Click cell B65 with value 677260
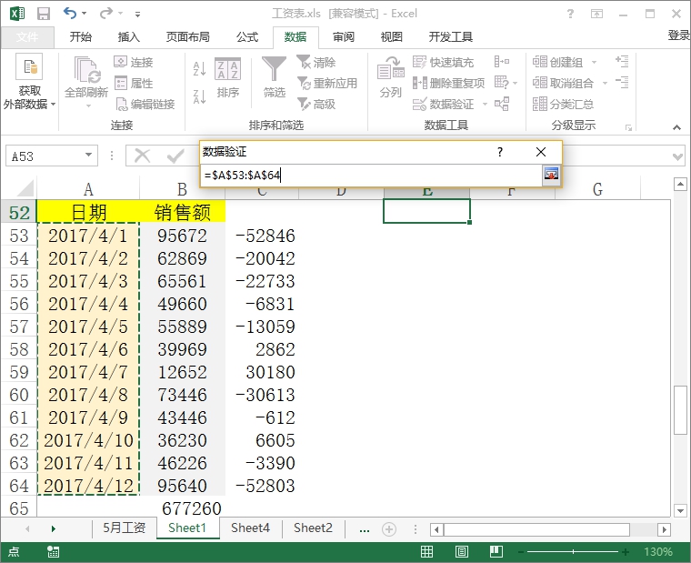 coord(182,508)
